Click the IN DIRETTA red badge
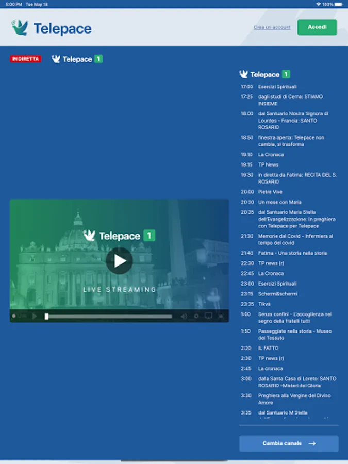This screenshot has width=348, height=464. tap(26, 59)
